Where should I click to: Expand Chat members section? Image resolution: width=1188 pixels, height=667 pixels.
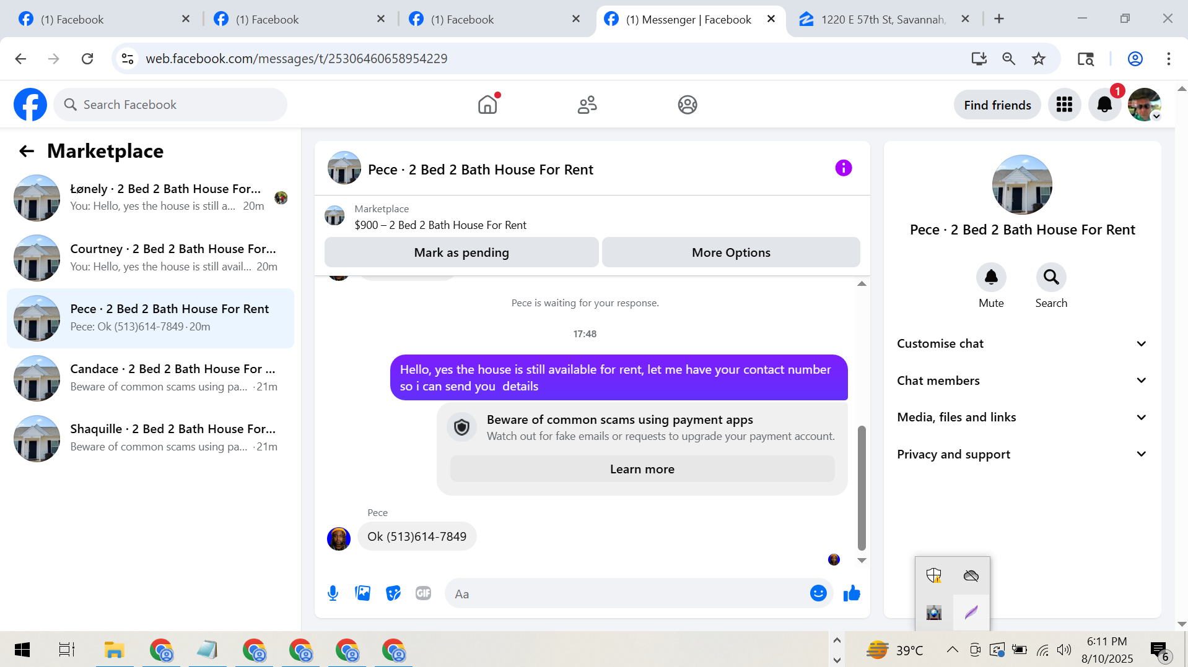(1022, 381)
